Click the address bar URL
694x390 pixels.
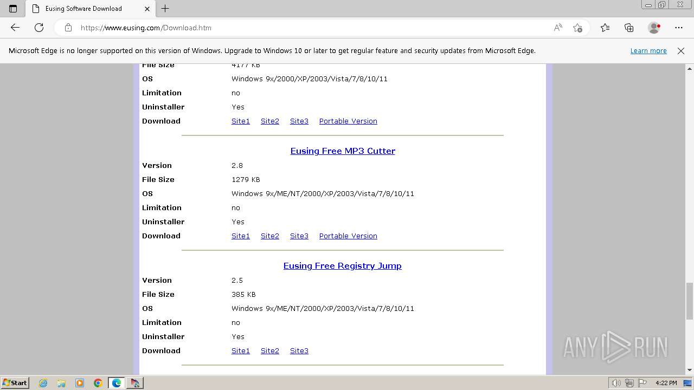[146, 28]
